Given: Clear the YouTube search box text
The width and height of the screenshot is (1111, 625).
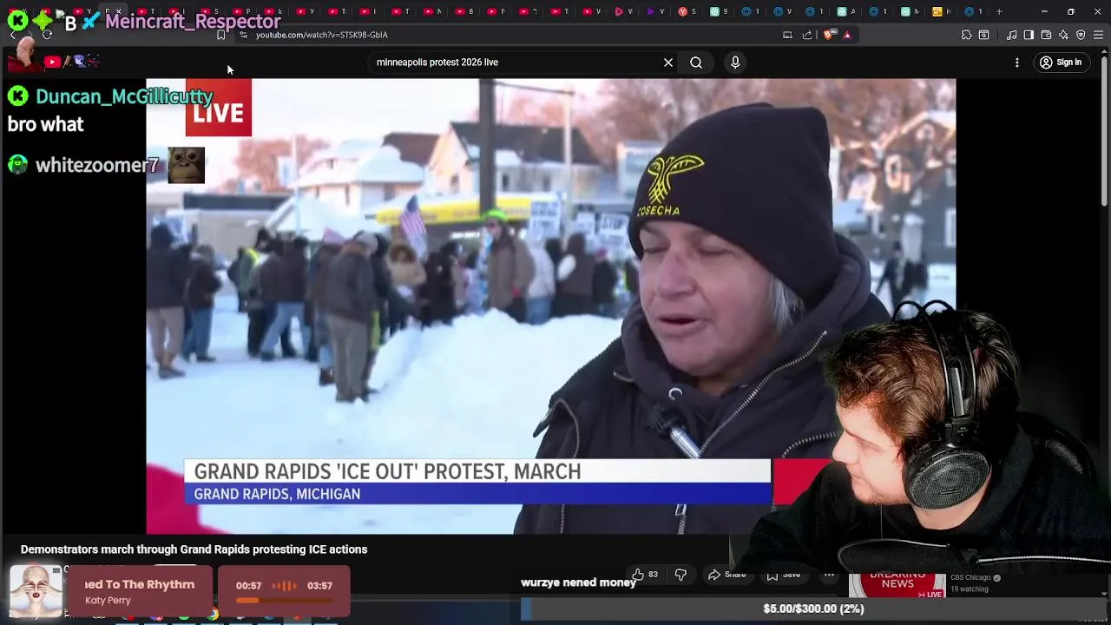Looking at the screenshot, I should click(x=668, y=62).
